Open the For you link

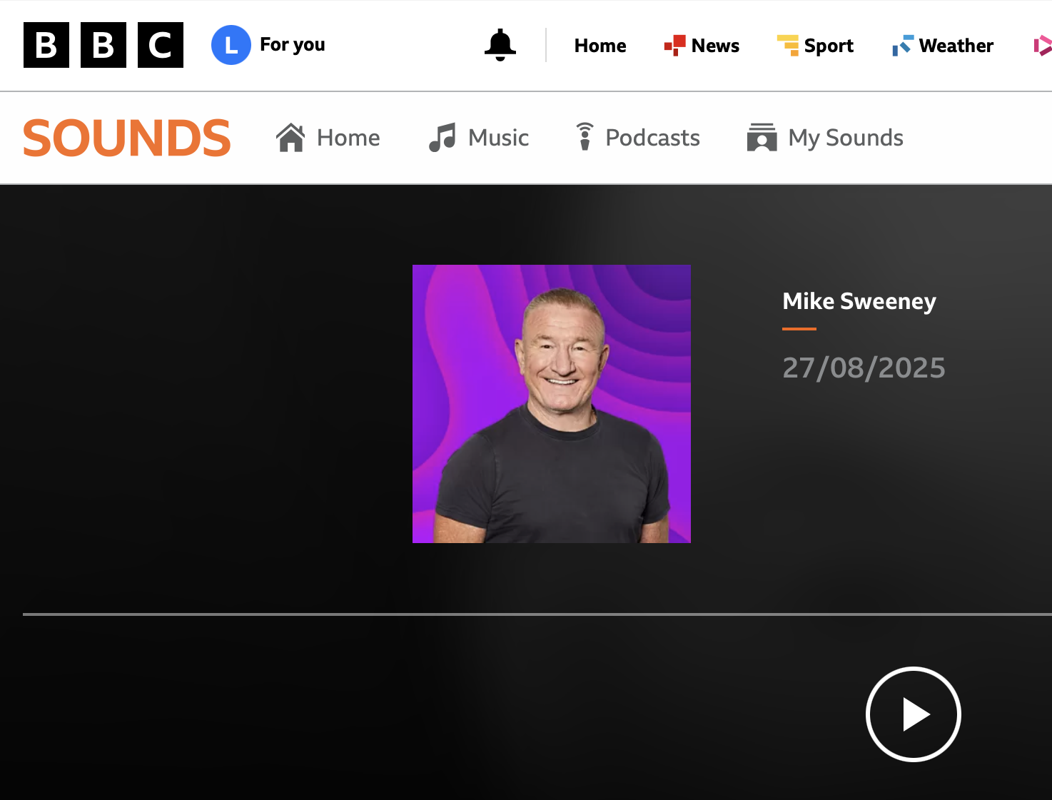(292, 45)
